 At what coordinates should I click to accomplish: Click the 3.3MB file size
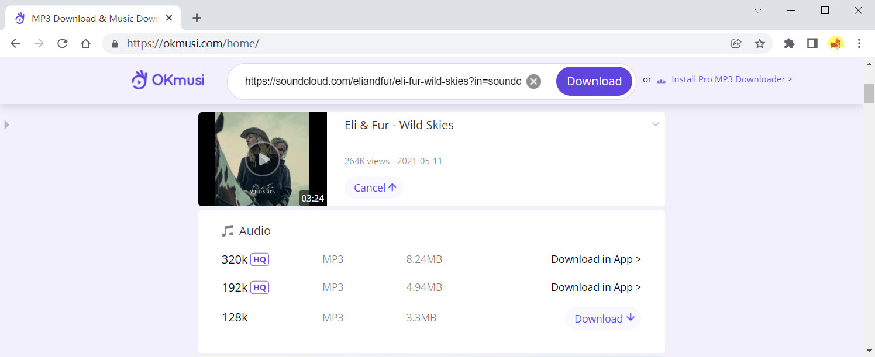point(421,318)
